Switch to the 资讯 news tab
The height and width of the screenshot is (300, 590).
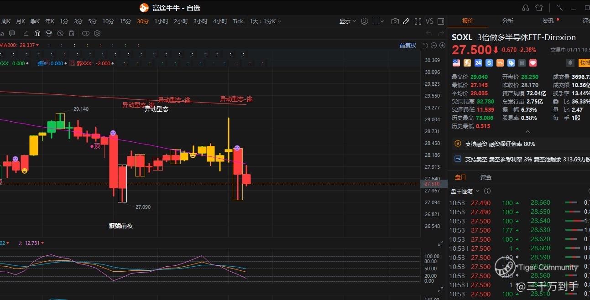[548, 21]
